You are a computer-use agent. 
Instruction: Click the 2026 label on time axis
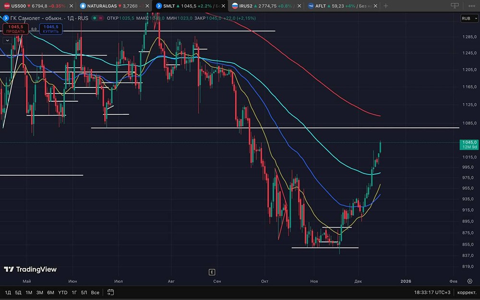click(x=406, y=281)
